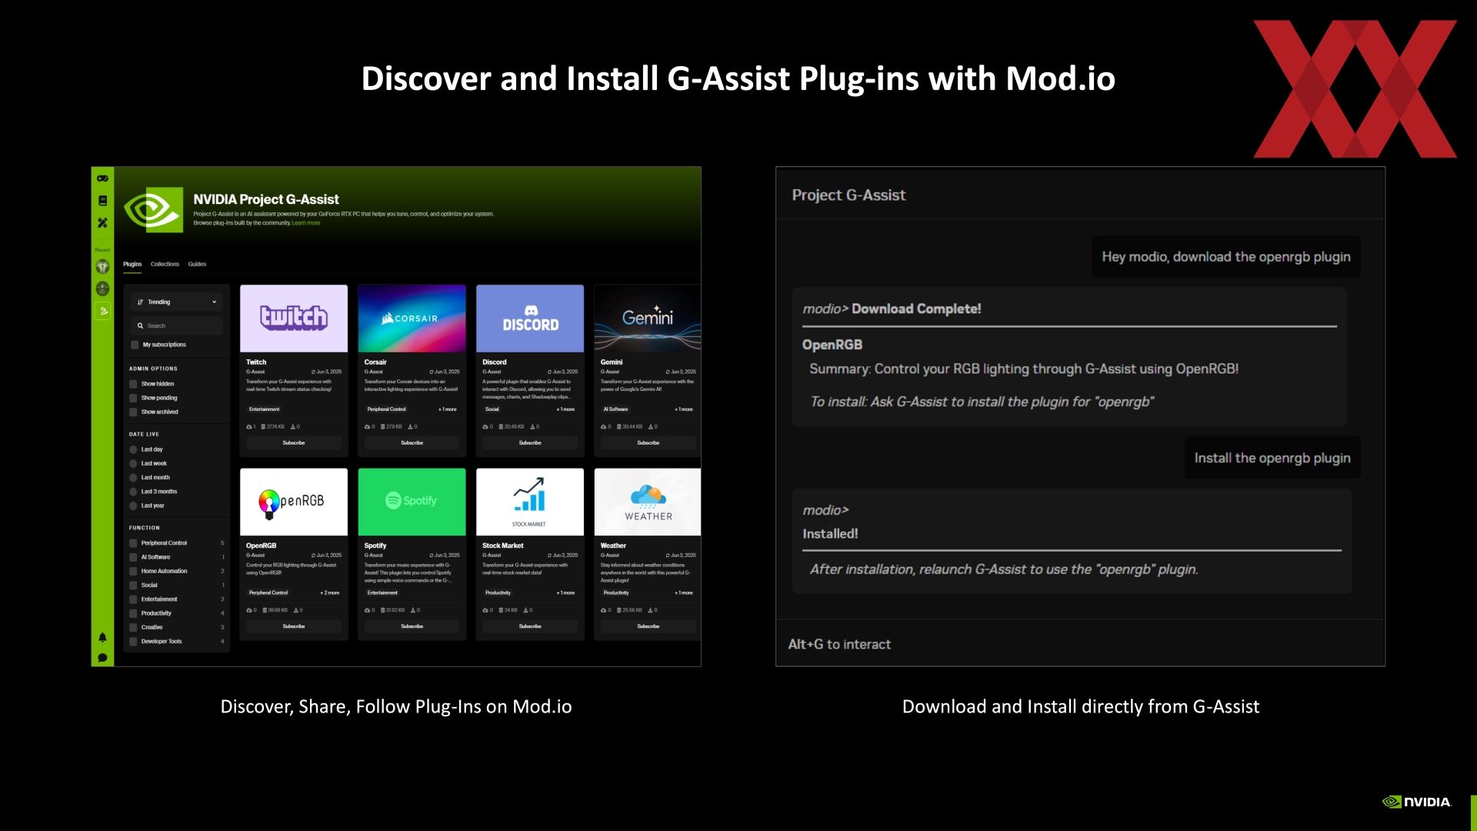
Task: Click the NVIDIA logo at the slide's bottom right
Action: pos(1417,802)
